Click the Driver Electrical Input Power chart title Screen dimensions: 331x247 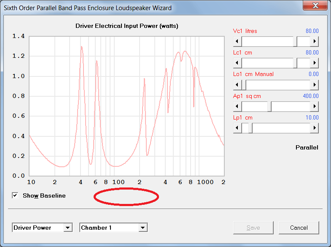pyautogui.click(x=127, y=26)
